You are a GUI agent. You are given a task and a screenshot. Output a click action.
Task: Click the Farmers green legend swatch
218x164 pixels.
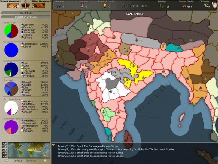point(22,27)
